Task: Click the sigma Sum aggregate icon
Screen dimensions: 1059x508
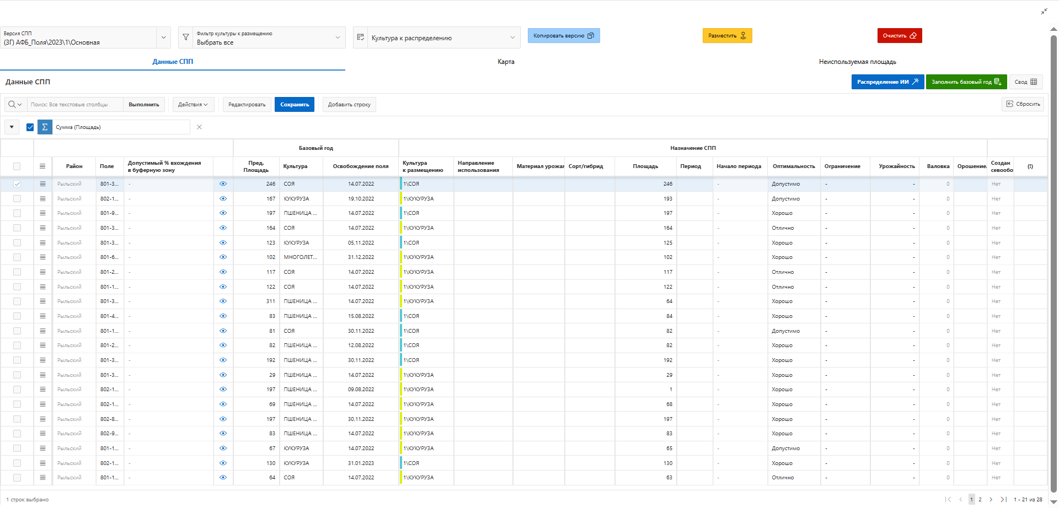Action: (x=45, y=127)
